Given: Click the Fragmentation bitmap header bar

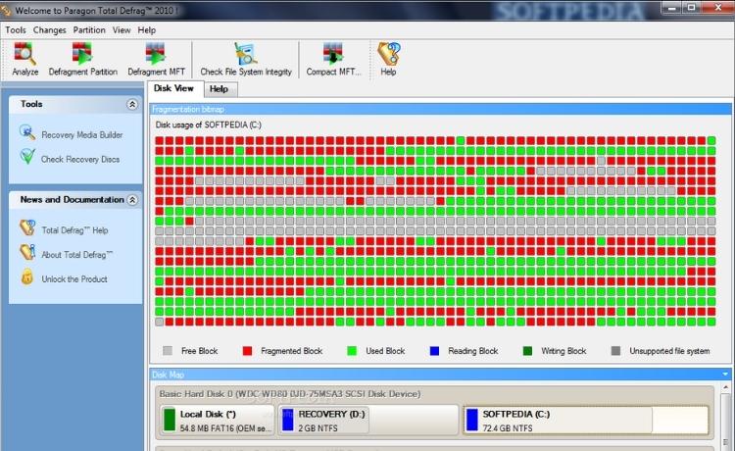Looking at the screenshot, I should (441, 109).
